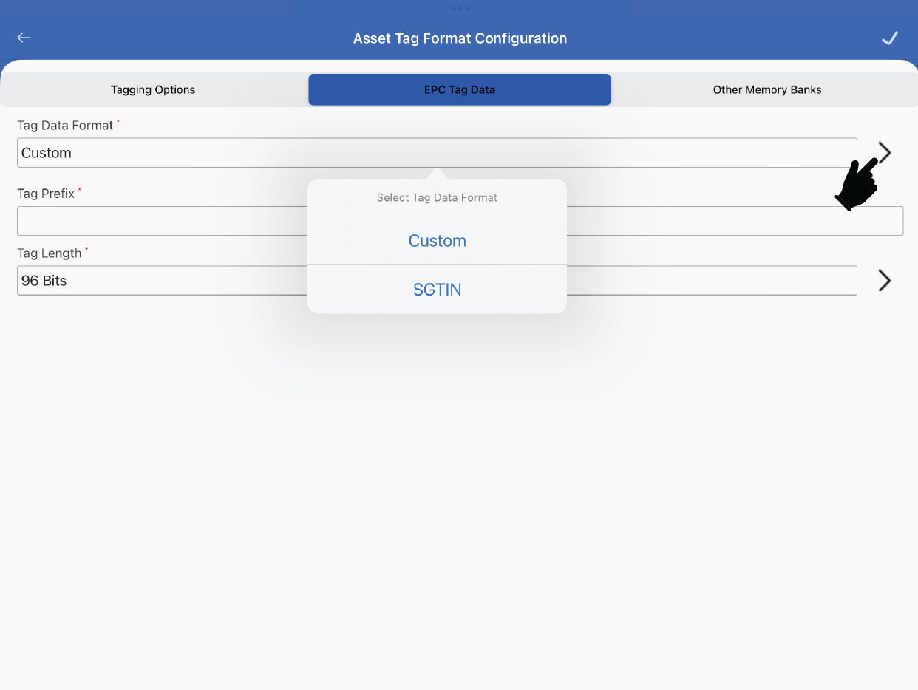The width and height of the screenshot is (918, 690).
Task: Choose SGTIN in the format popup
Action: click(437, 290)
